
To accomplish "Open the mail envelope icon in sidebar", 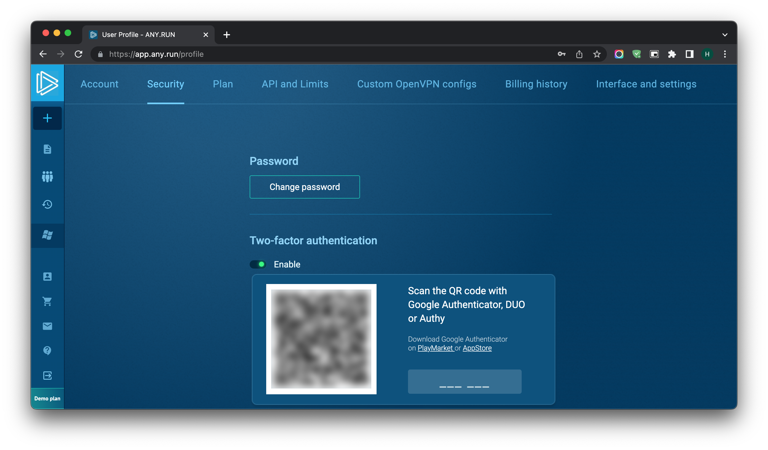I will 47,326.
